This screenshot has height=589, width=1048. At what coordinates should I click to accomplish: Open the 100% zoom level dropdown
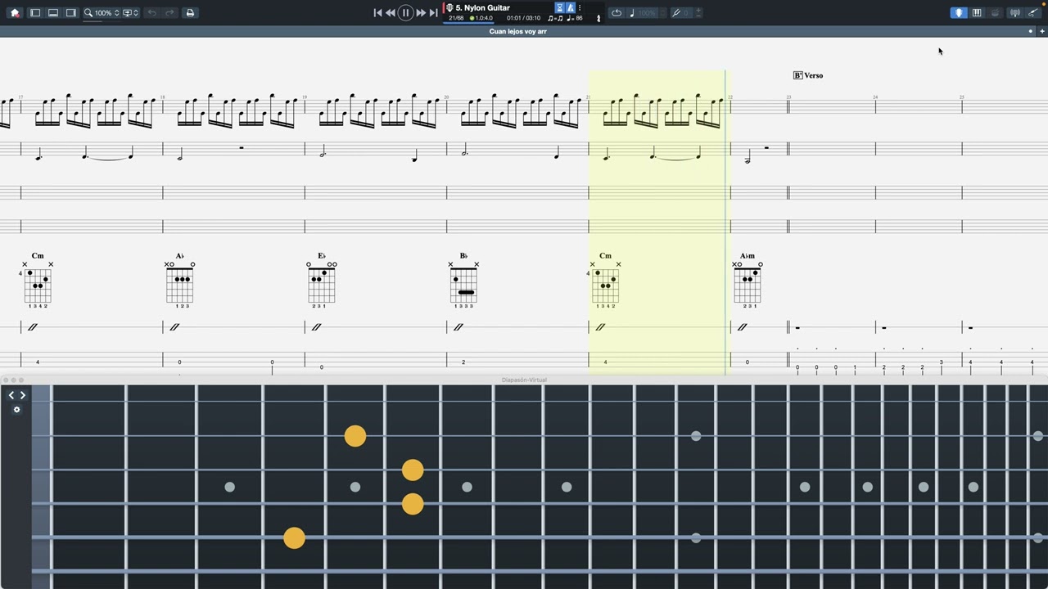pos(107,13)
